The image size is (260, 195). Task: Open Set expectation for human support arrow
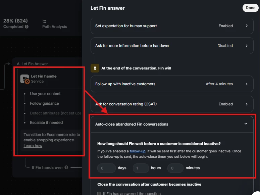tap(247, 26)
